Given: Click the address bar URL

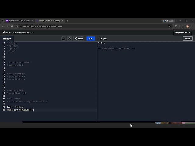Looking at the screenshot, I should click(41, 26).
